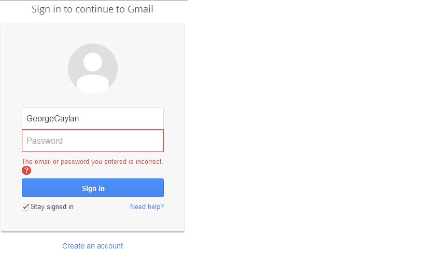Open the Need help? link
The width and height of the screenshot is (423, 263).
147,207
